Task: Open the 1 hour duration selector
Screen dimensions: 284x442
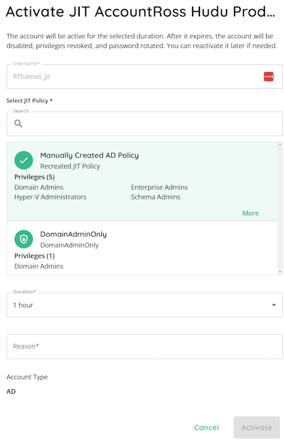Action: 144,305
